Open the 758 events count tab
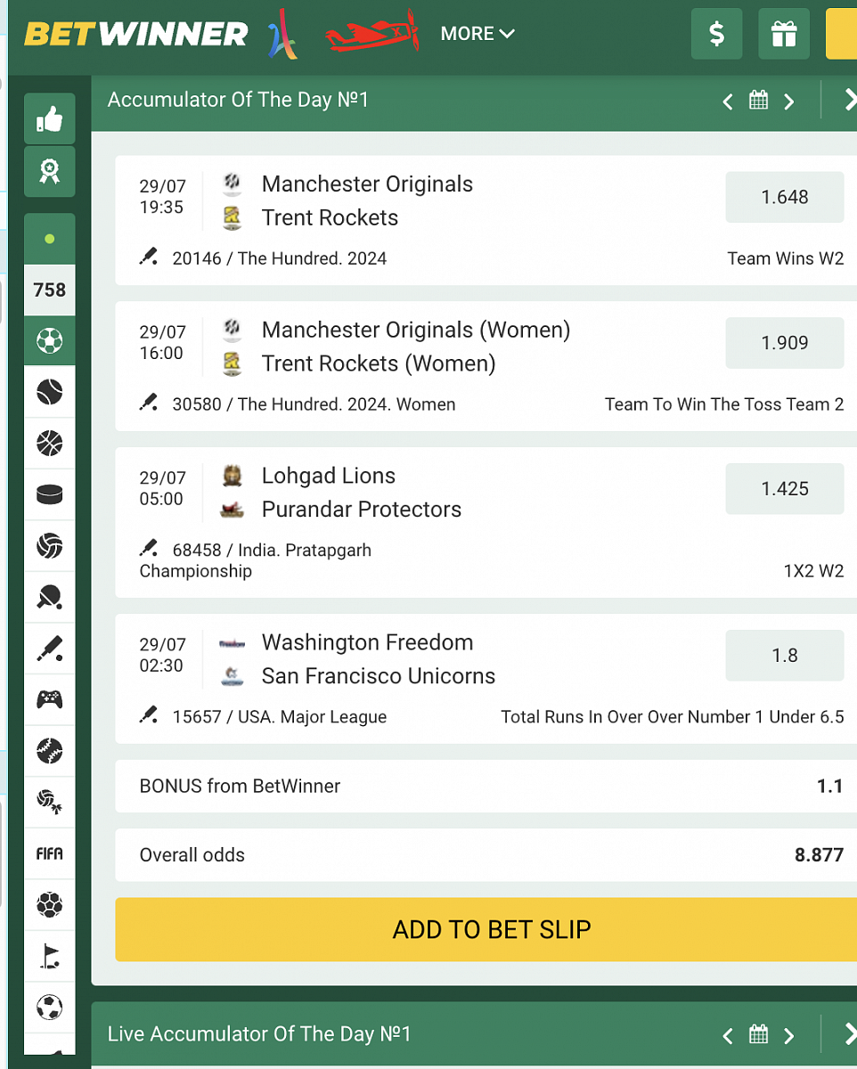The height and width of the screenshot is (1069, 857). 50,290
